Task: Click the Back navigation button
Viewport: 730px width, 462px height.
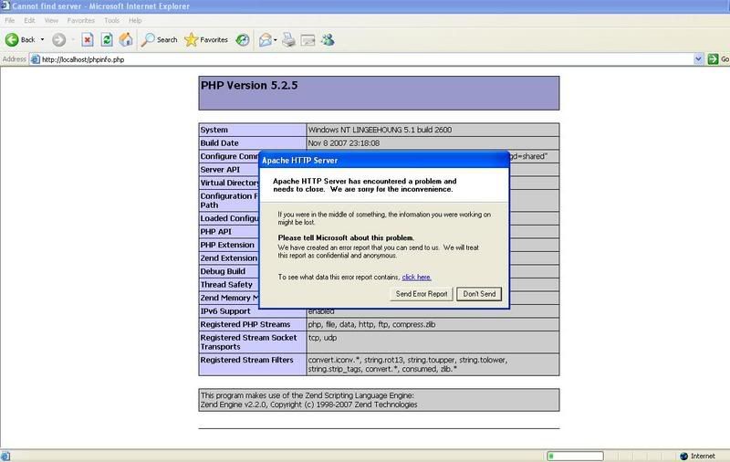Action: click(20, 39)
